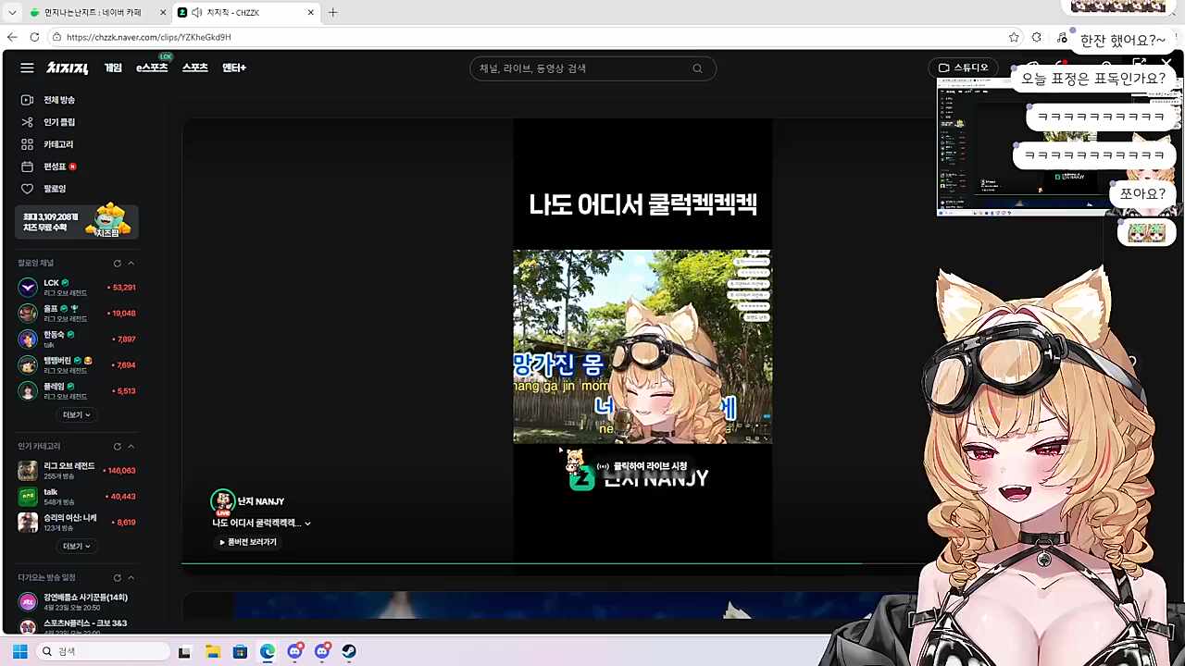Screen dimensions: 1185x666
Task: Expand the clip title dropdown arrow
Action: coord(307,524)
